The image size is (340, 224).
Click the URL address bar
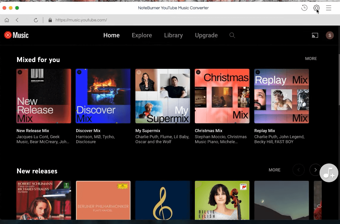81,20
